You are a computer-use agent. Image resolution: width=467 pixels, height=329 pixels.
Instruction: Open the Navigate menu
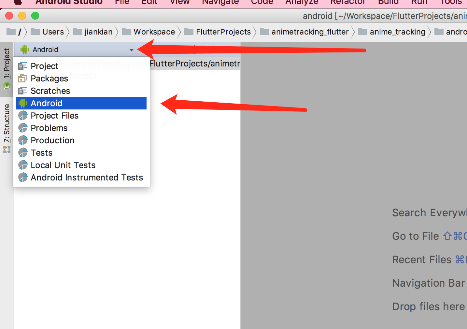220,2
